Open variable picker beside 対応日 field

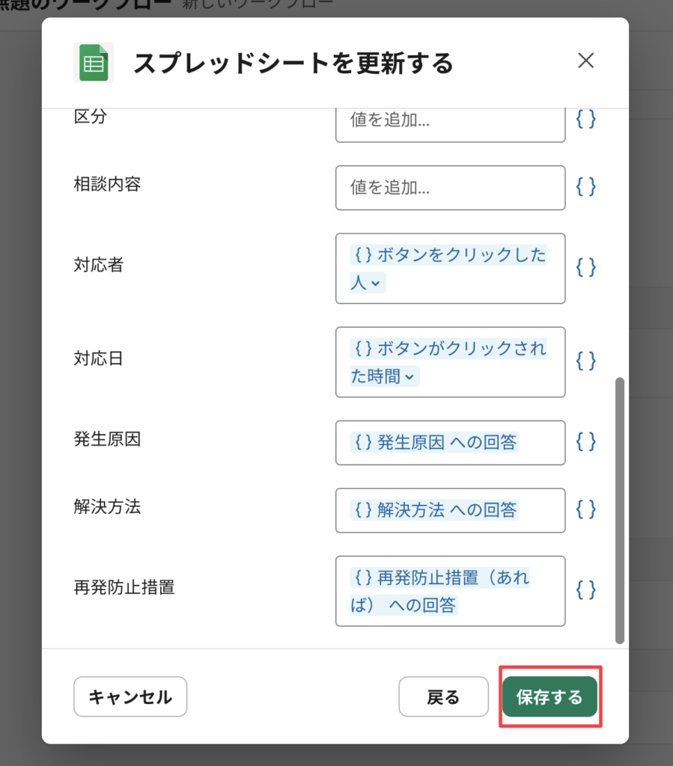point(585,361)
